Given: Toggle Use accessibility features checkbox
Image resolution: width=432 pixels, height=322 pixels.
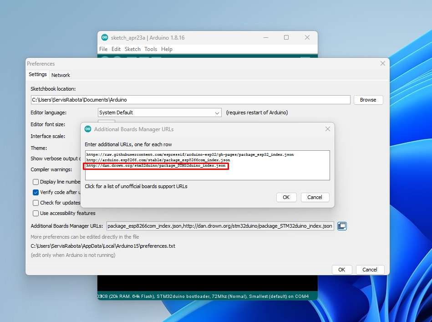Looking at the screenshot, I should coord(36,213).
